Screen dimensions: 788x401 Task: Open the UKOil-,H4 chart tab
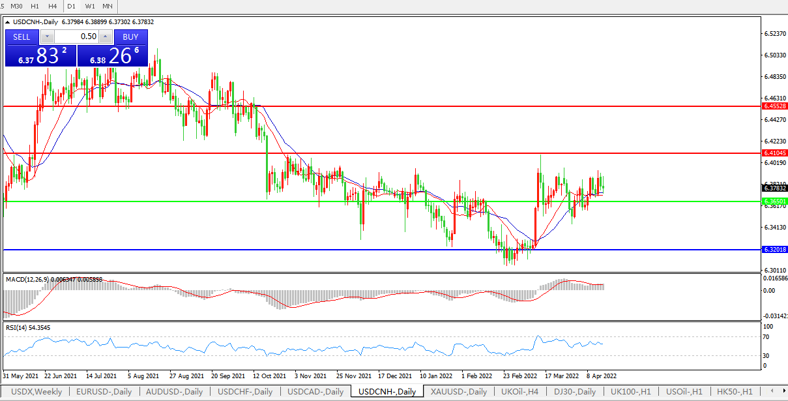point(520,392)
